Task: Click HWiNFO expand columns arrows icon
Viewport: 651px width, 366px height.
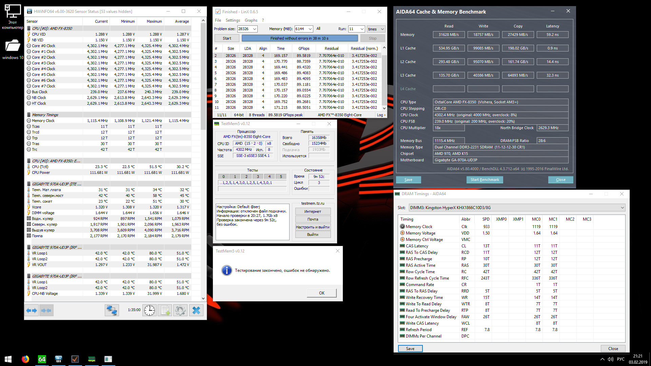Action: [x=32, y=310]
